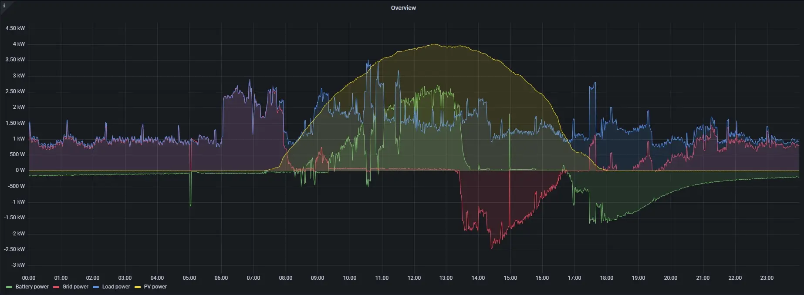Click the 23:00 time axis label
Viewport: 804px width, 295px height.
pos(767,278)
